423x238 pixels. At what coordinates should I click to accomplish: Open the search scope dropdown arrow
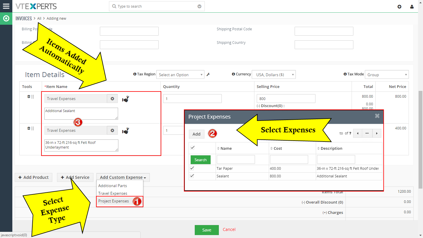tap(199, 6)
